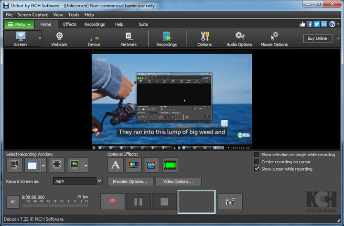The width and height of the screenshot is (344, 226).
Task: Expand the green Menu dropdown
Action: [x=19, y=24]
